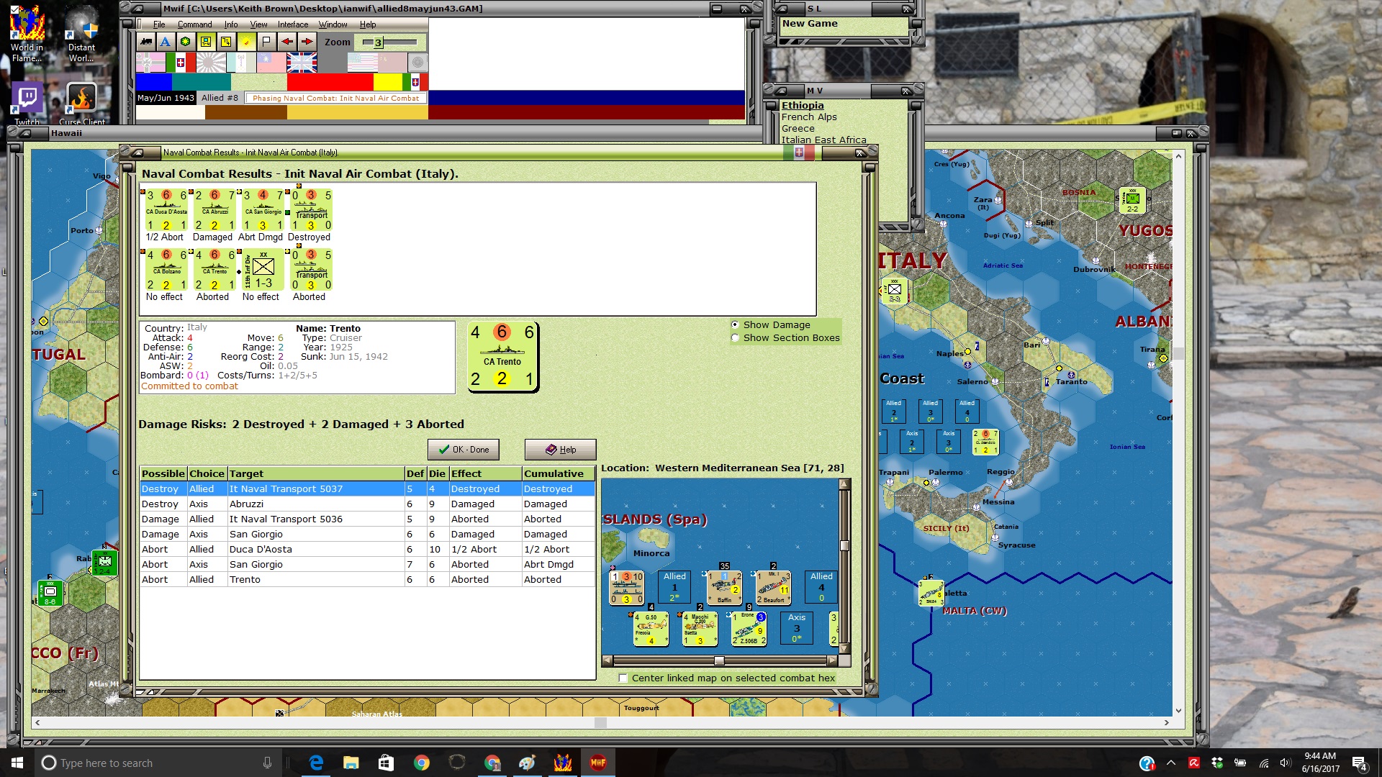Image resolution: width=1382 pixels, height=777 pixels.
Task: Click the tank unit icon in the toolbar
Action: coord(146,42)
